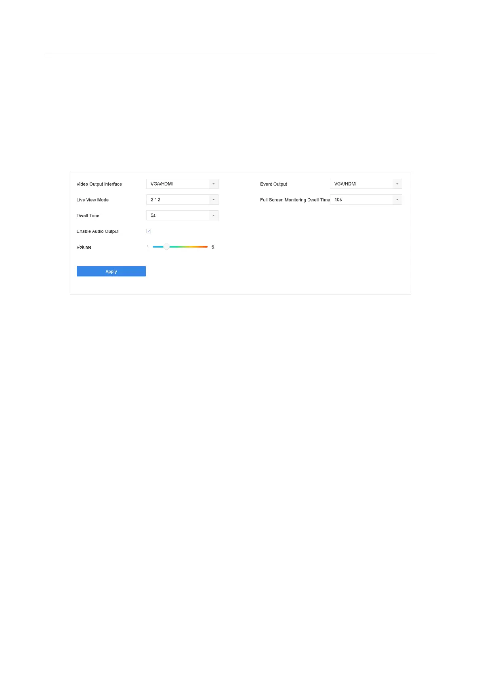
Task: Click the Live View Mode label
Action: click(92, 200)
